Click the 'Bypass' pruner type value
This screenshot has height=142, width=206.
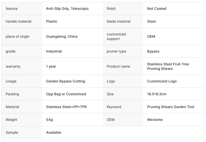(x=153, y=51)
